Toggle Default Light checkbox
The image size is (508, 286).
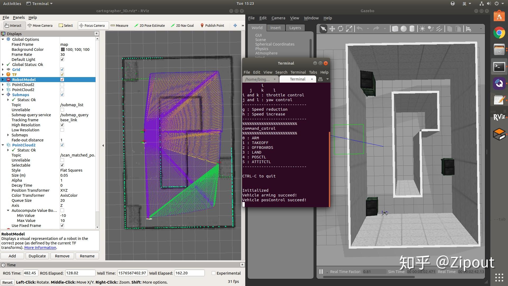point(62,59)
